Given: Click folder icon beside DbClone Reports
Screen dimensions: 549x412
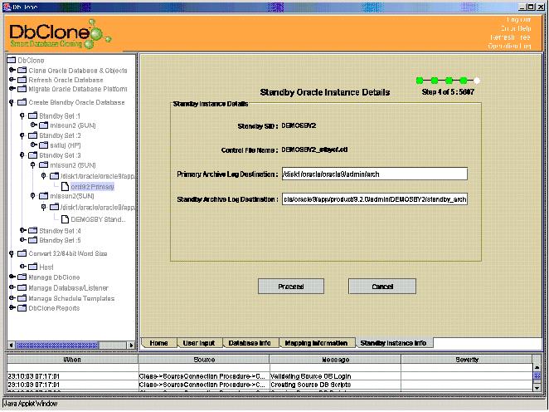Looking at the screenshot, I should point(22,308).
